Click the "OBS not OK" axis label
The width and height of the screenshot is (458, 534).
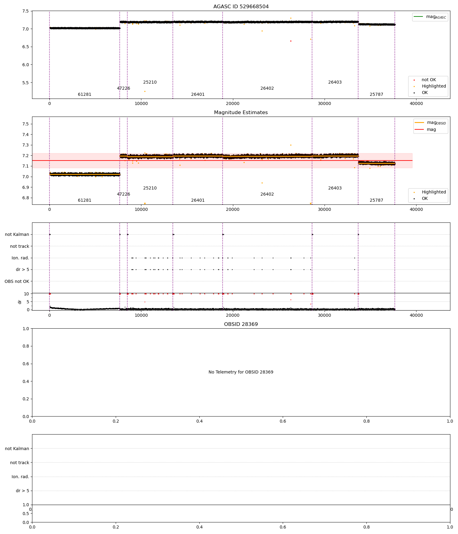[17, 281]
